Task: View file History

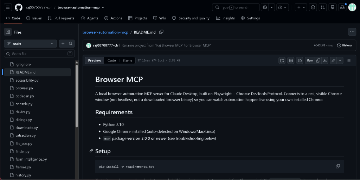Action: pos(345,45)
